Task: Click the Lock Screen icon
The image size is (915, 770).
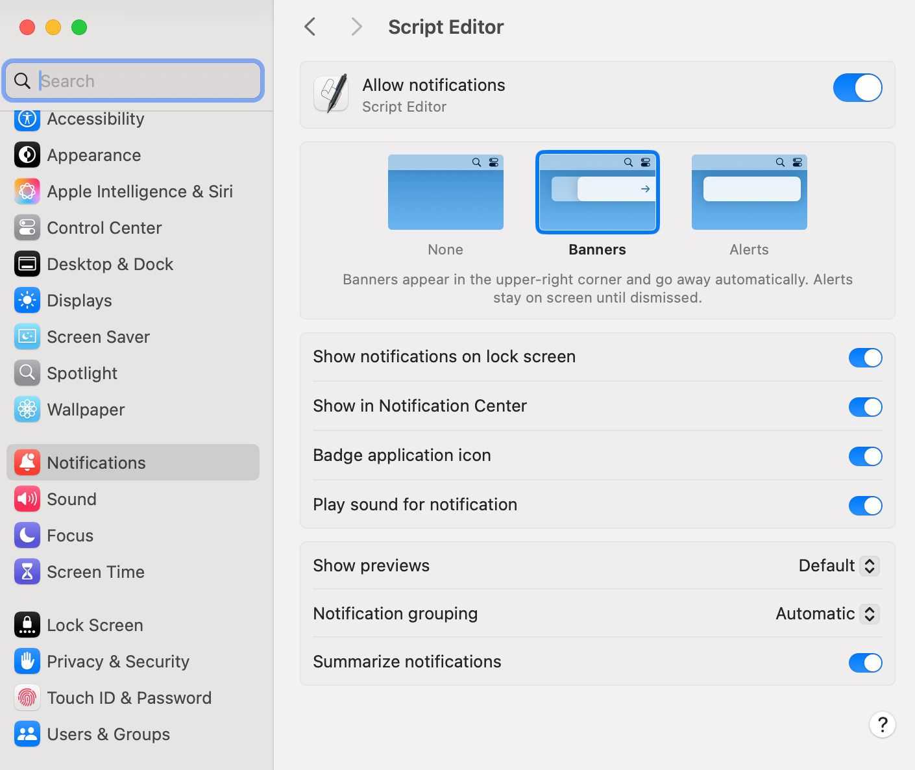Action: click(27, 625)
